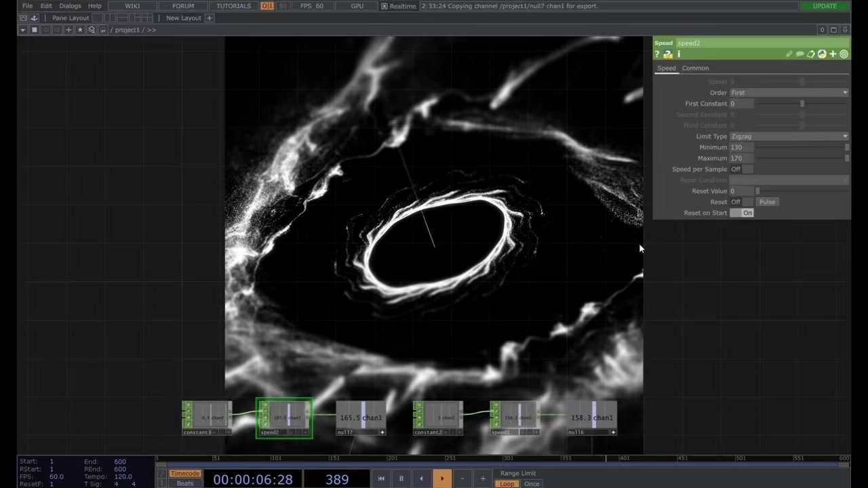Open the operator comment bubble icon

800,54
